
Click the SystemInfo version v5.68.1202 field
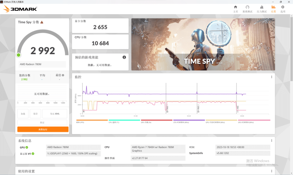[x=243, y=153]
